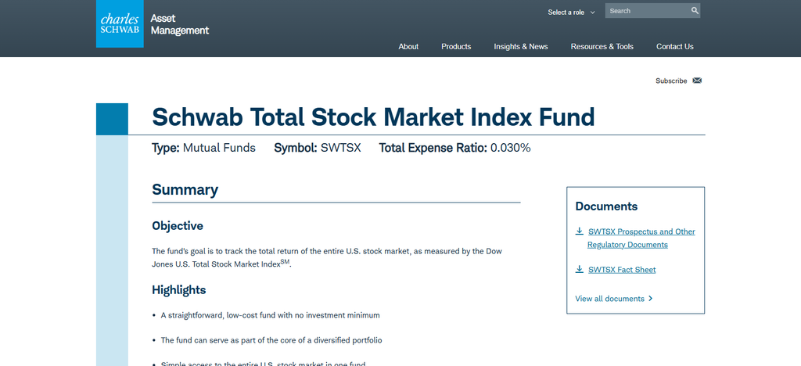Click the Charles Schwab logo
The height and width of the screenshot is (366, 801).
coord(120,23)
